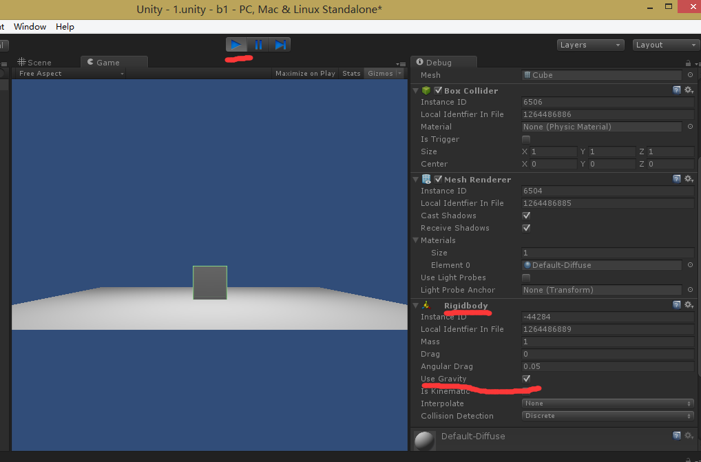Image resolution: width=701 pixels, height=462 pixels.
Task: Click Light Probe Anchor picker circle
Action: pos(690,290)
